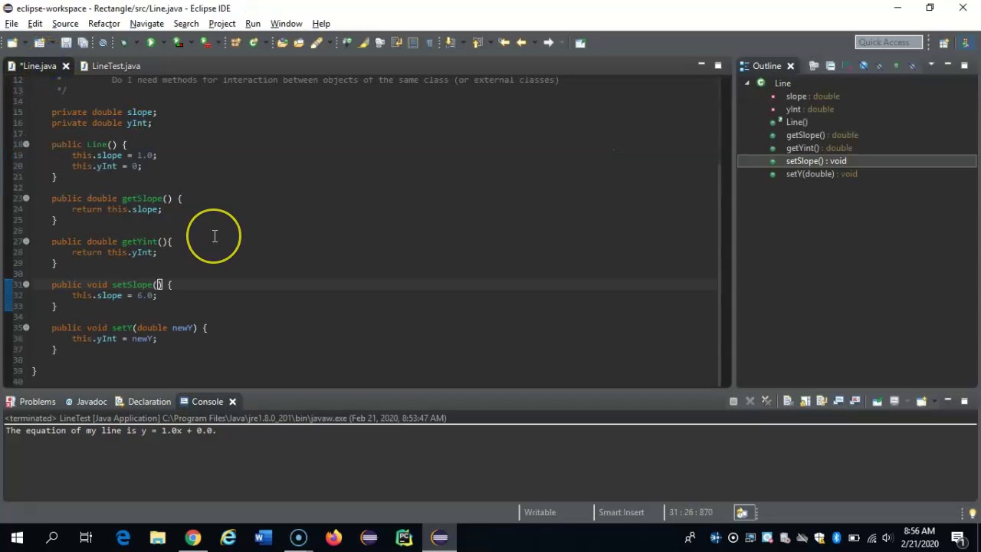The image size is (981, 552).
Task: Navigate forward with the right arrow
Action: click(x=548, y=42)
